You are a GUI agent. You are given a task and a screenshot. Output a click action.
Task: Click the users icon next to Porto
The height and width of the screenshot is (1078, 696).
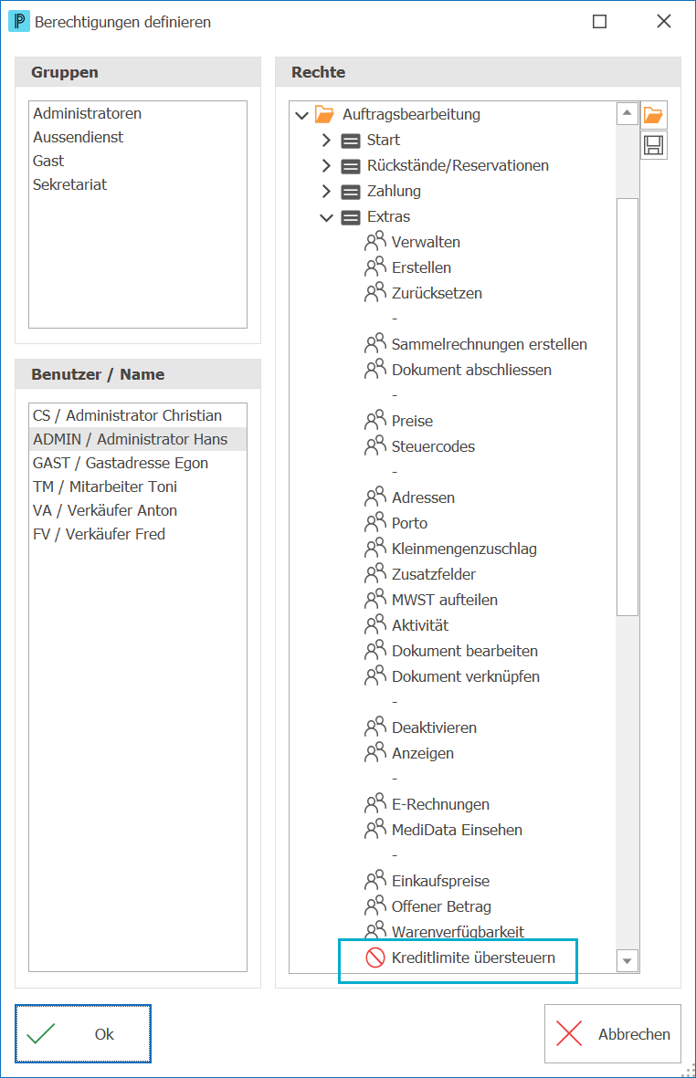[x=374, y=522]
